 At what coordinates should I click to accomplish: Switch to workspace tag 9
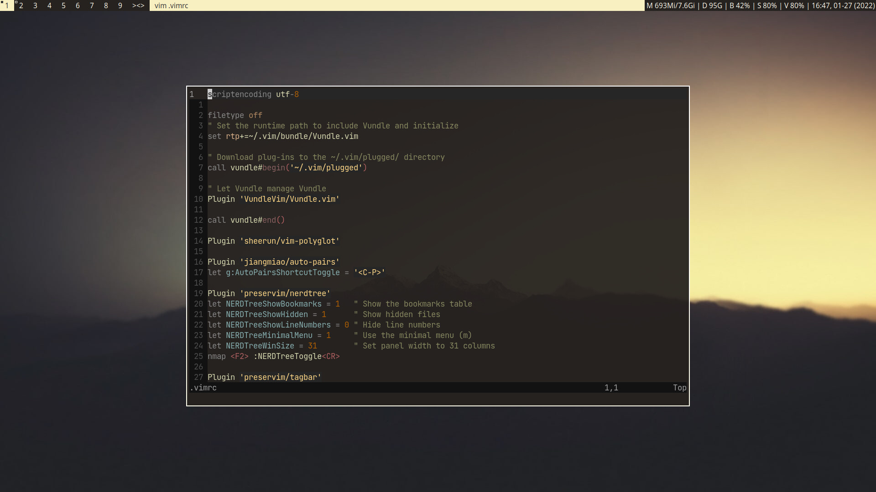(x=120, y=5)
